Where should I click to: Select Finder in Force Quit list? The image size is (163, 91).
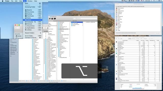[x=138, y=30]
